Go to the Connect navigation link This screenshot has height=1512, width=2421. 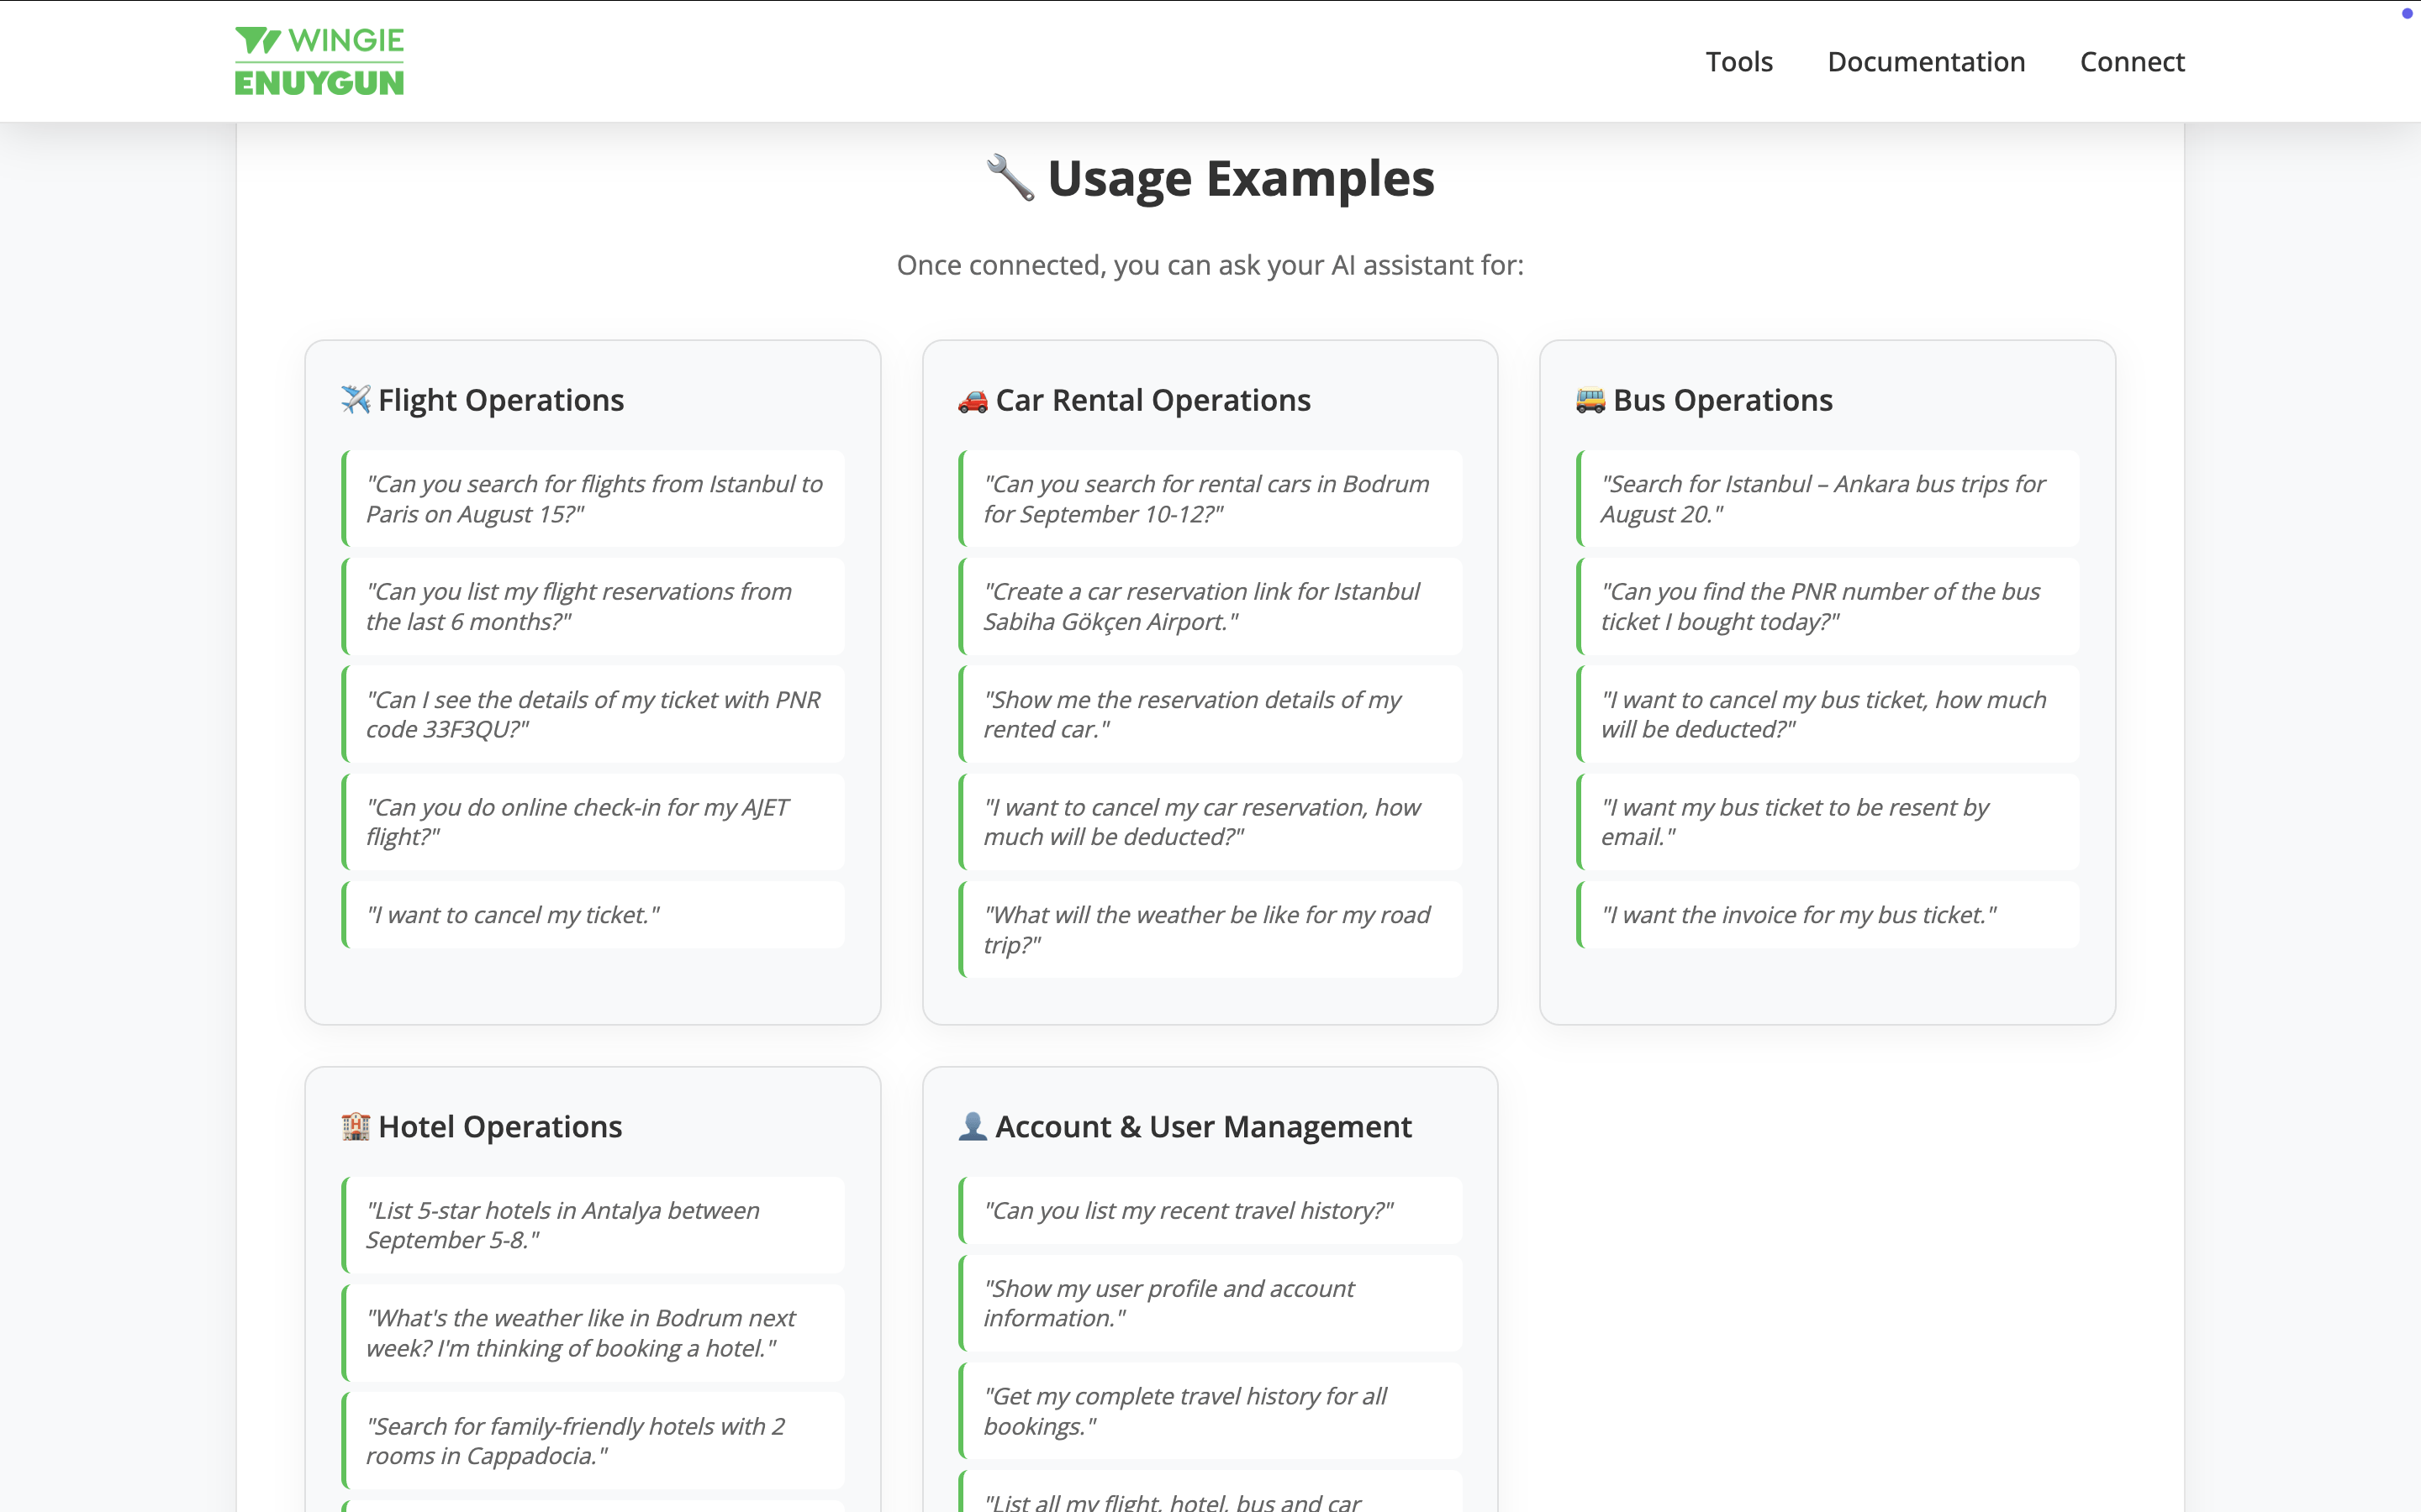click(2132, 62)
